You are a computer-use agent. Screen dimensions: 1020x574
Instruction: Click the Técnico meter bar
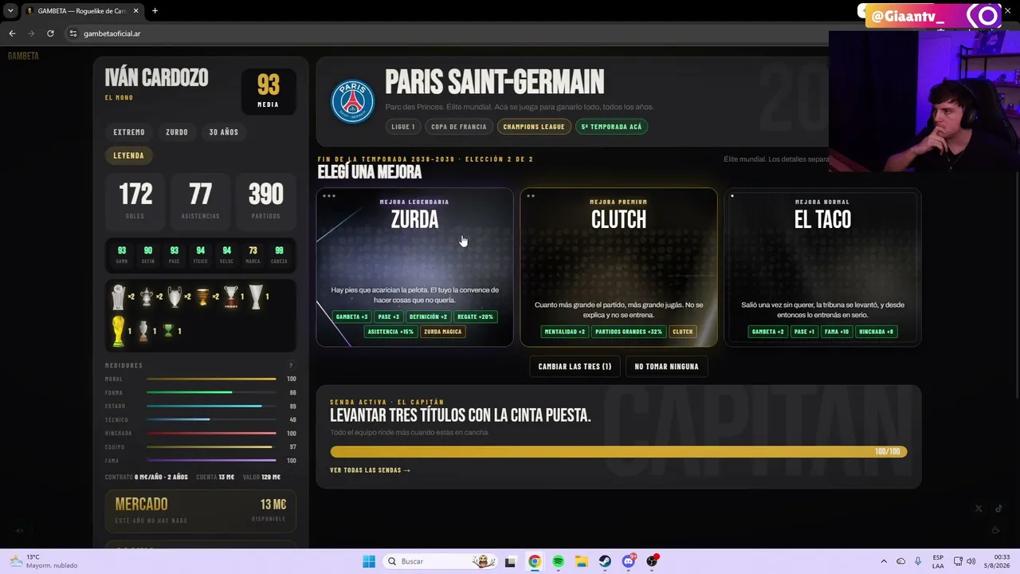211,419
